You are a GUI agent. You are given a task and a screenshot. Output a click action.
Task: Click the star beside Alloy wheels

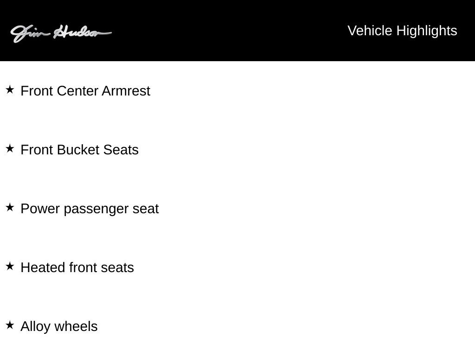pyautogui.click(x=10, y=325)
